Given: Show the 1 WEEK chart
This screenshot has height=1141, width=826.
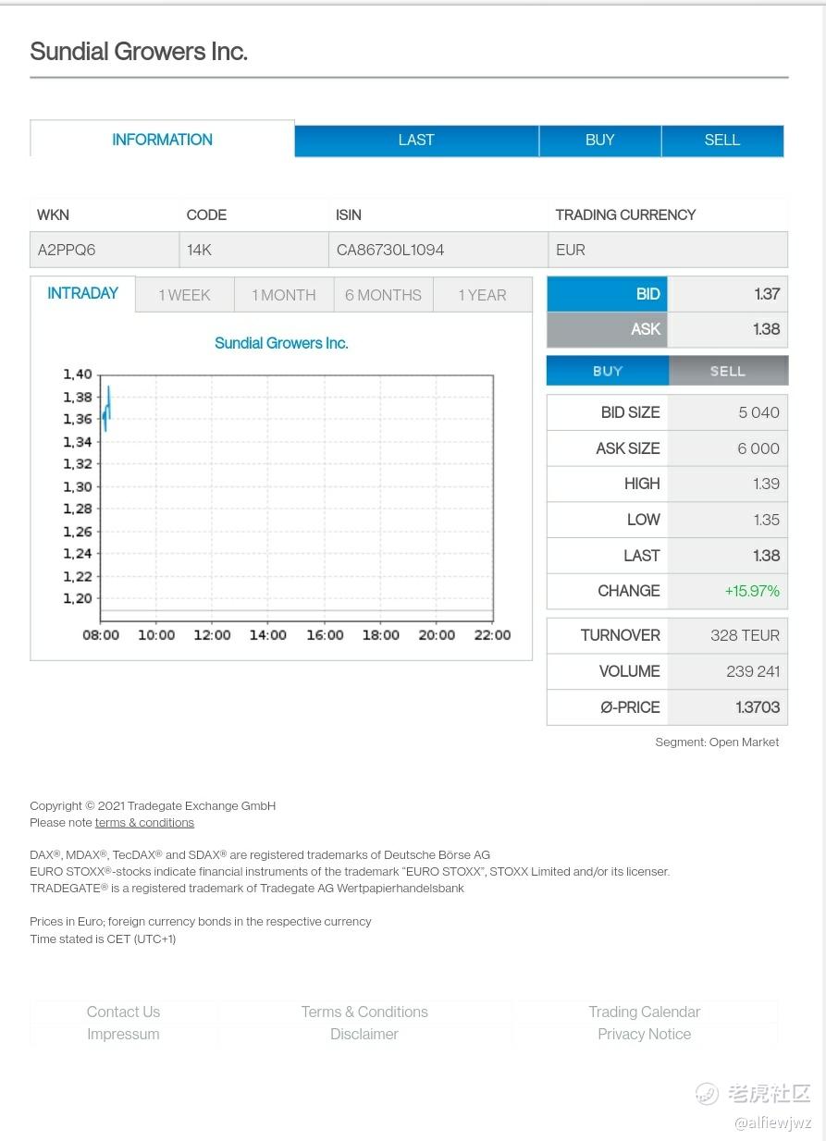Looking at the screenshot, I should [x=184, y=295].
